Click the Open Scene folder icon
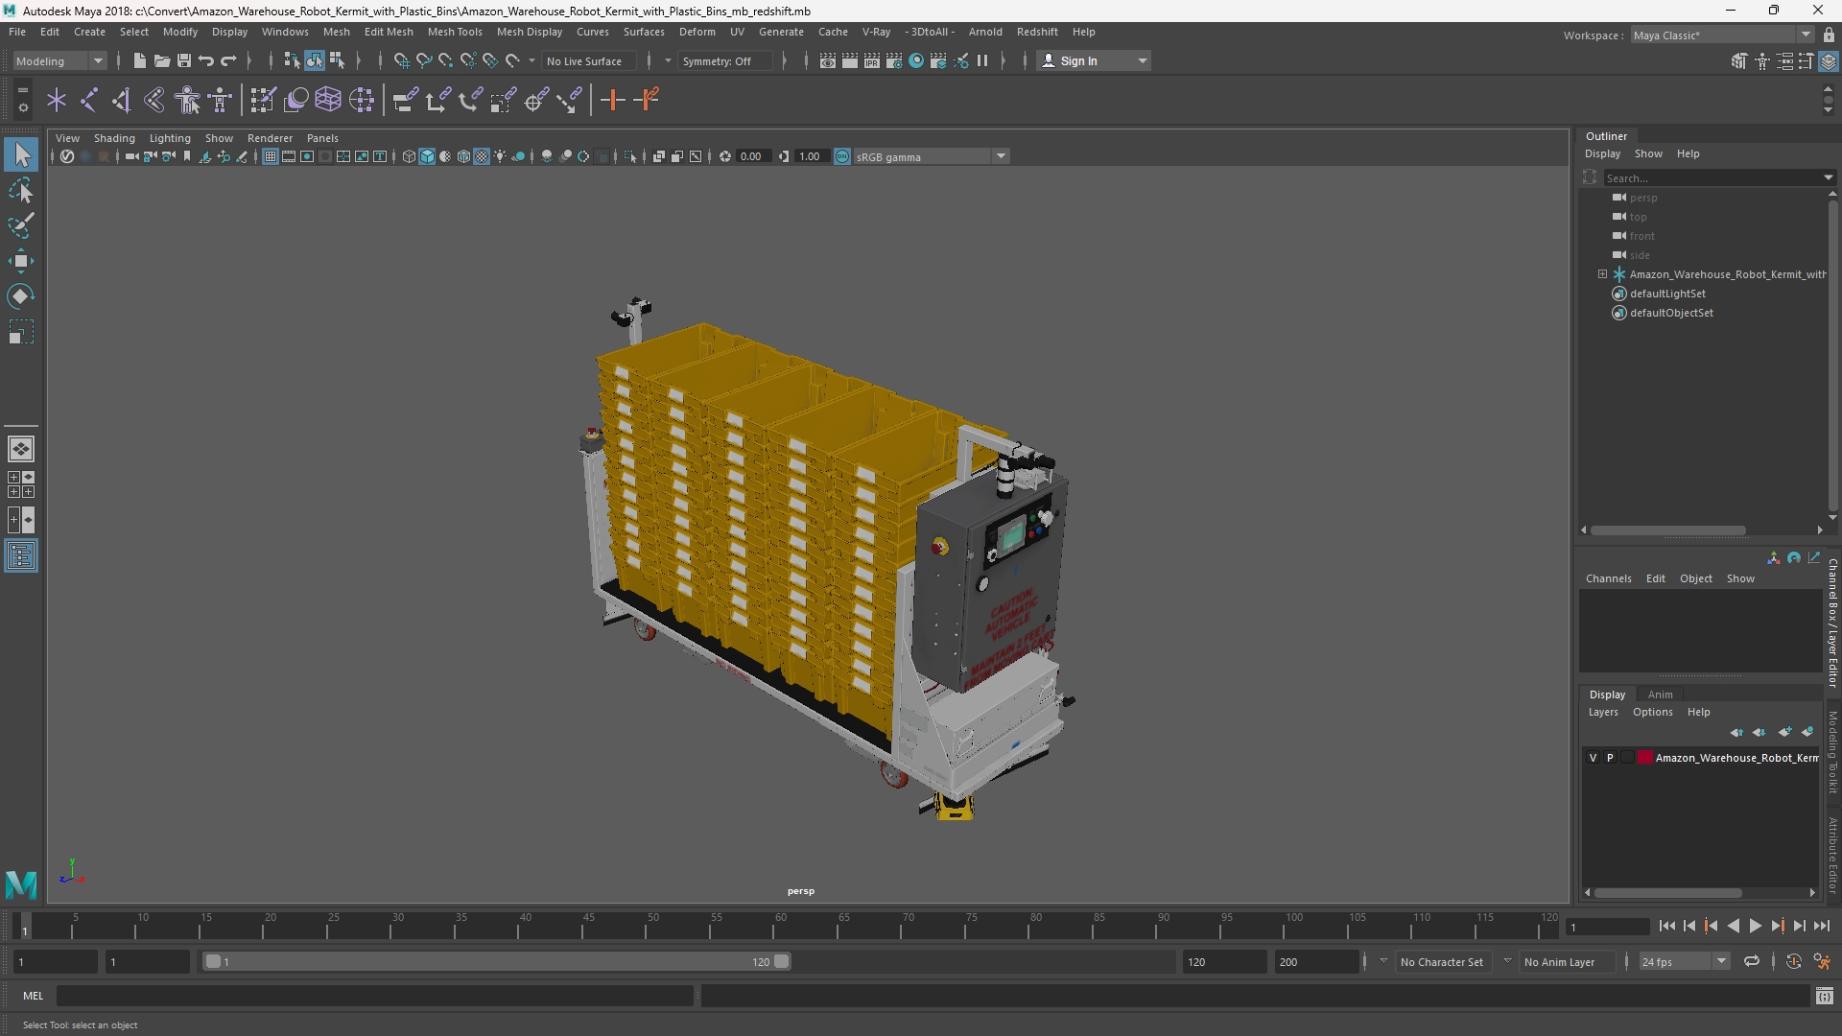 (x=162, y=60)
